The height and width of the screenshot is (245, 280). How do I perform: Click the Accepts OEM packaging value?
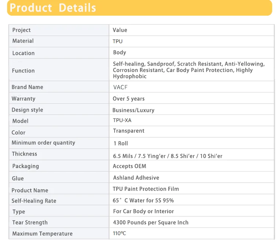130,166
